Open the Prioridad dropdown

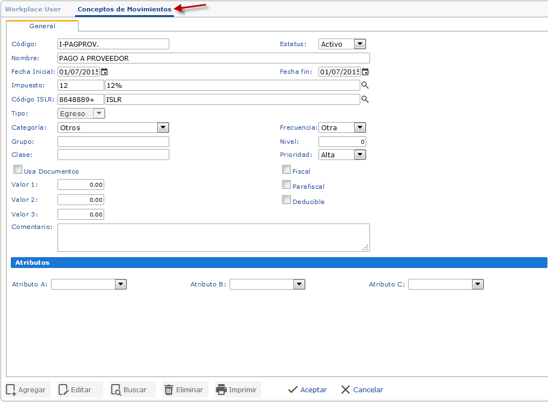point(360,155)
